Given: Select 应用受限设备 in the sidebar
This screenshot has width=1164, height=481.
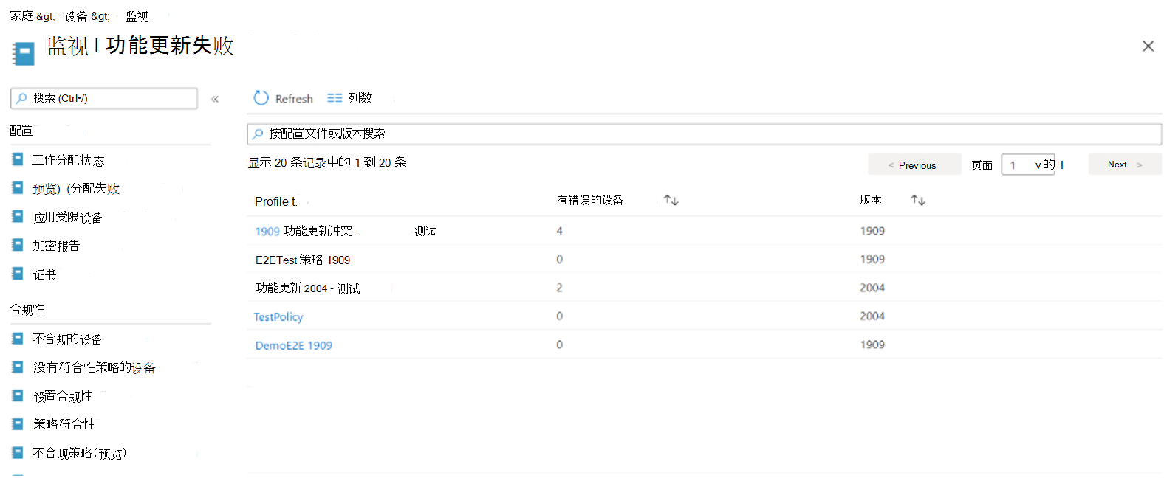Looking at the screenshot, I should pos(68,218).
